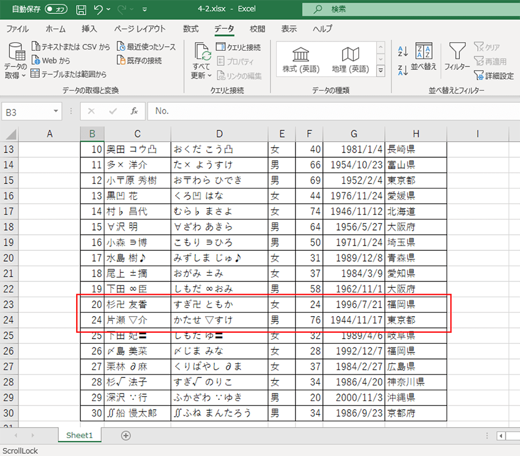This screenshot has width=520, height=456.
Task: Click the Sort A to Z ascending icon
Action: tap(403, 51)
